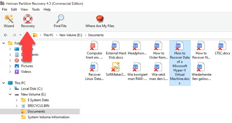
Task: Select How to Recover N... document
Action: point(201,50)
